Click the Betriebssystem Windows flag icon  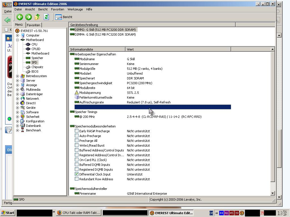[x=23, y=76]
